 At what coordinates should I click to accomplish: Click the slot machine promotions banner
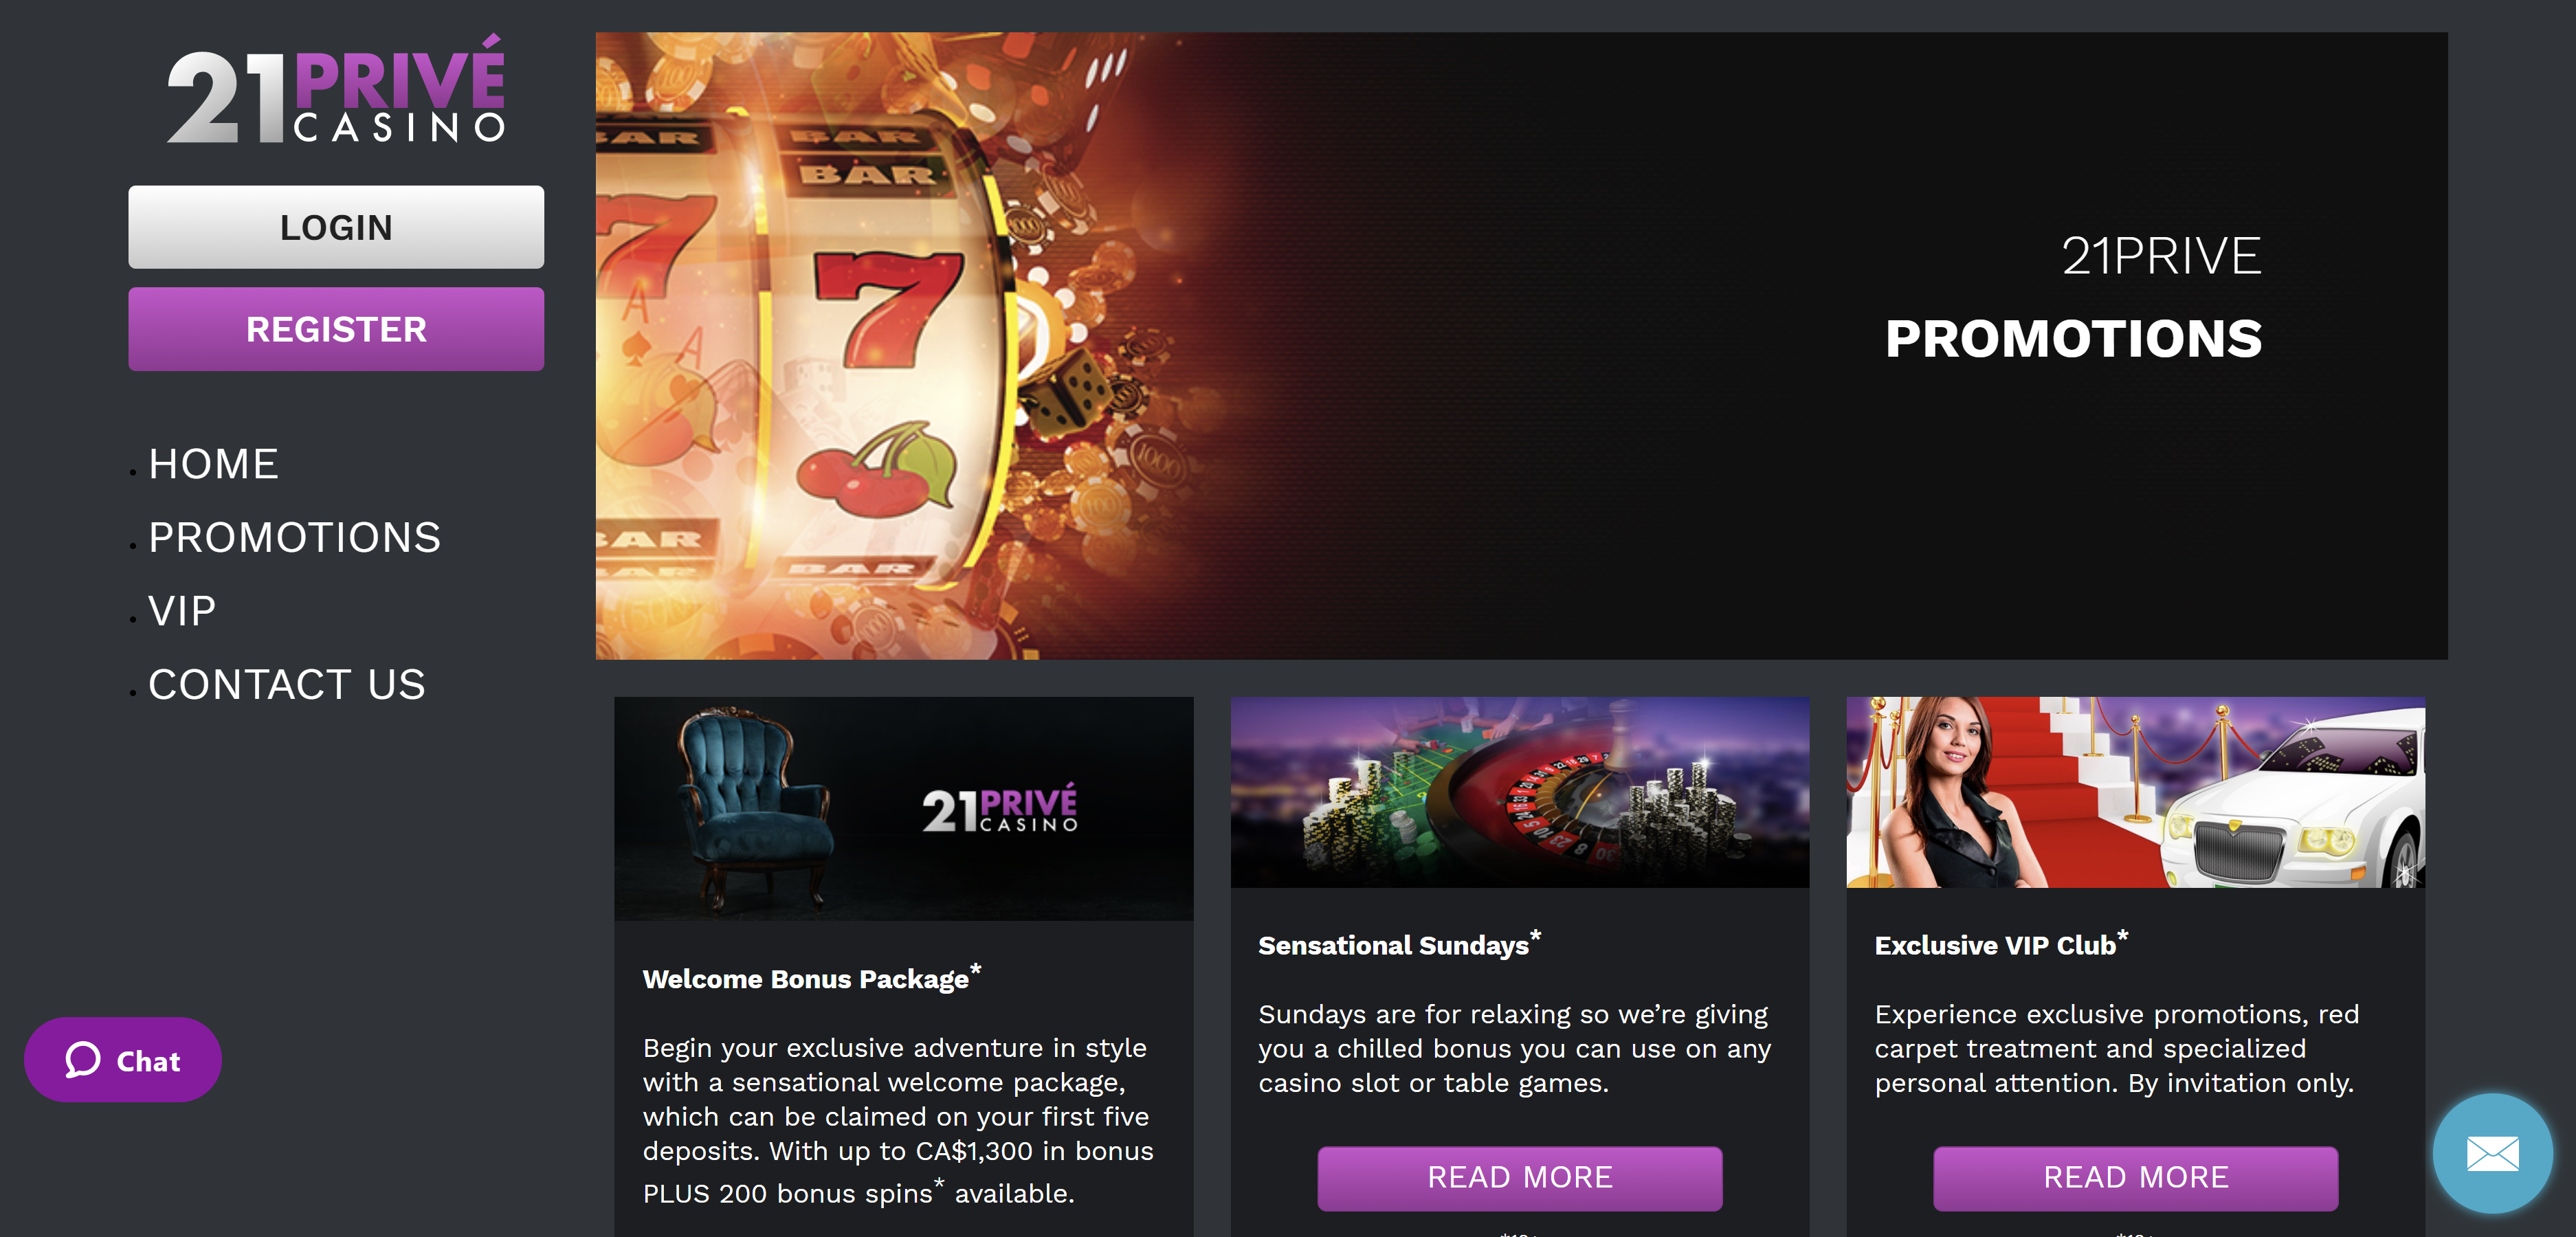(1521, 346)
